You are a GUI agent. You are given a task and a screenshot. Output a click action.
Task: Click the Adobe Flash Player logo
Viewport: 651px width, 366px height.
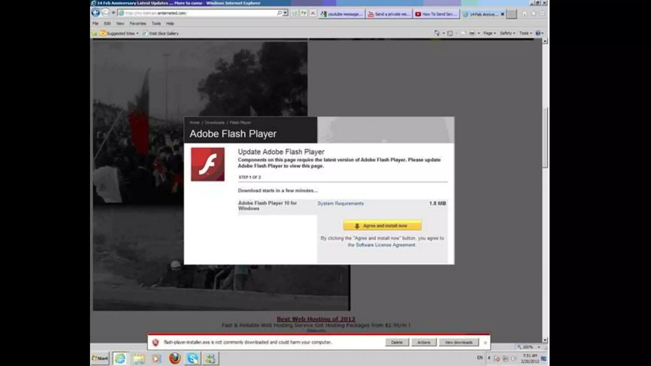208,164
